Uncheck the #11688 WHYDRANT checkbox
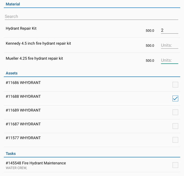The image size is (184, 176). tap(175, 98)
